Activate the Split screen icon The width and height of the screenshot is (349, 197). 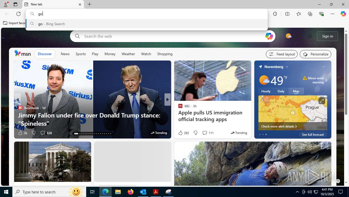(287, 14)
